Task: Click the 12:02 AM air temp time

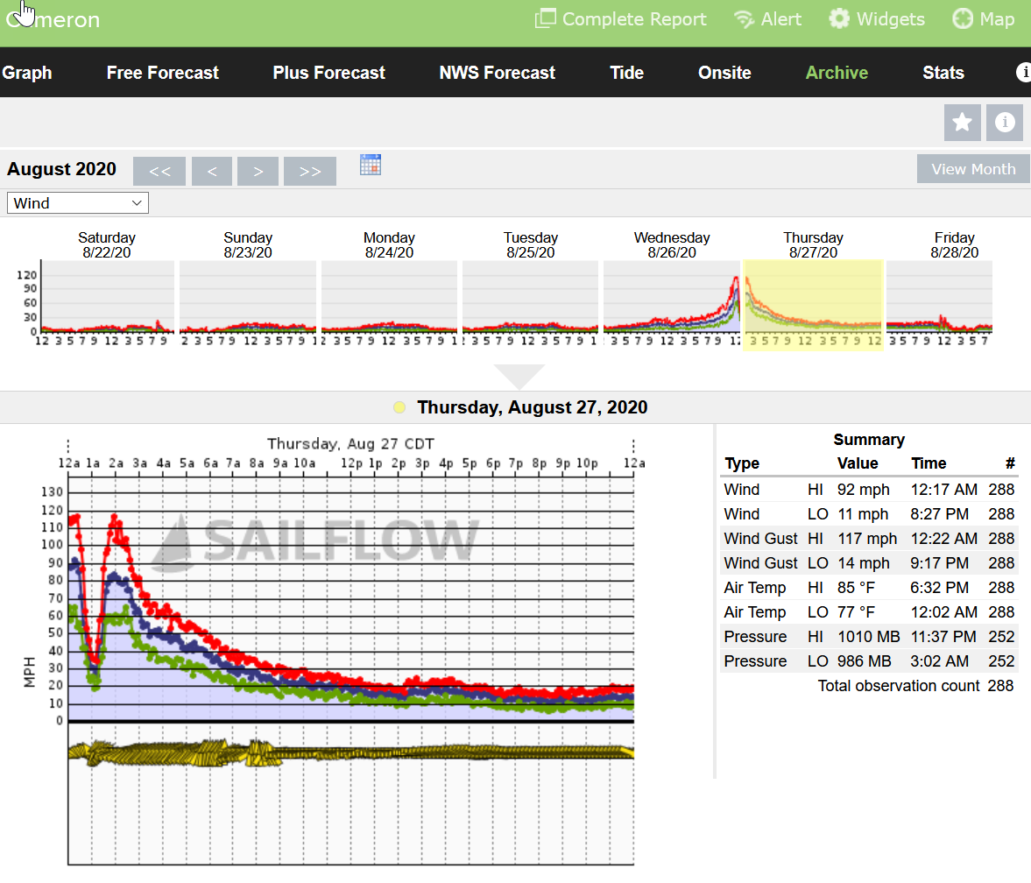Action: pyautogui.click(x=943, y=612)
